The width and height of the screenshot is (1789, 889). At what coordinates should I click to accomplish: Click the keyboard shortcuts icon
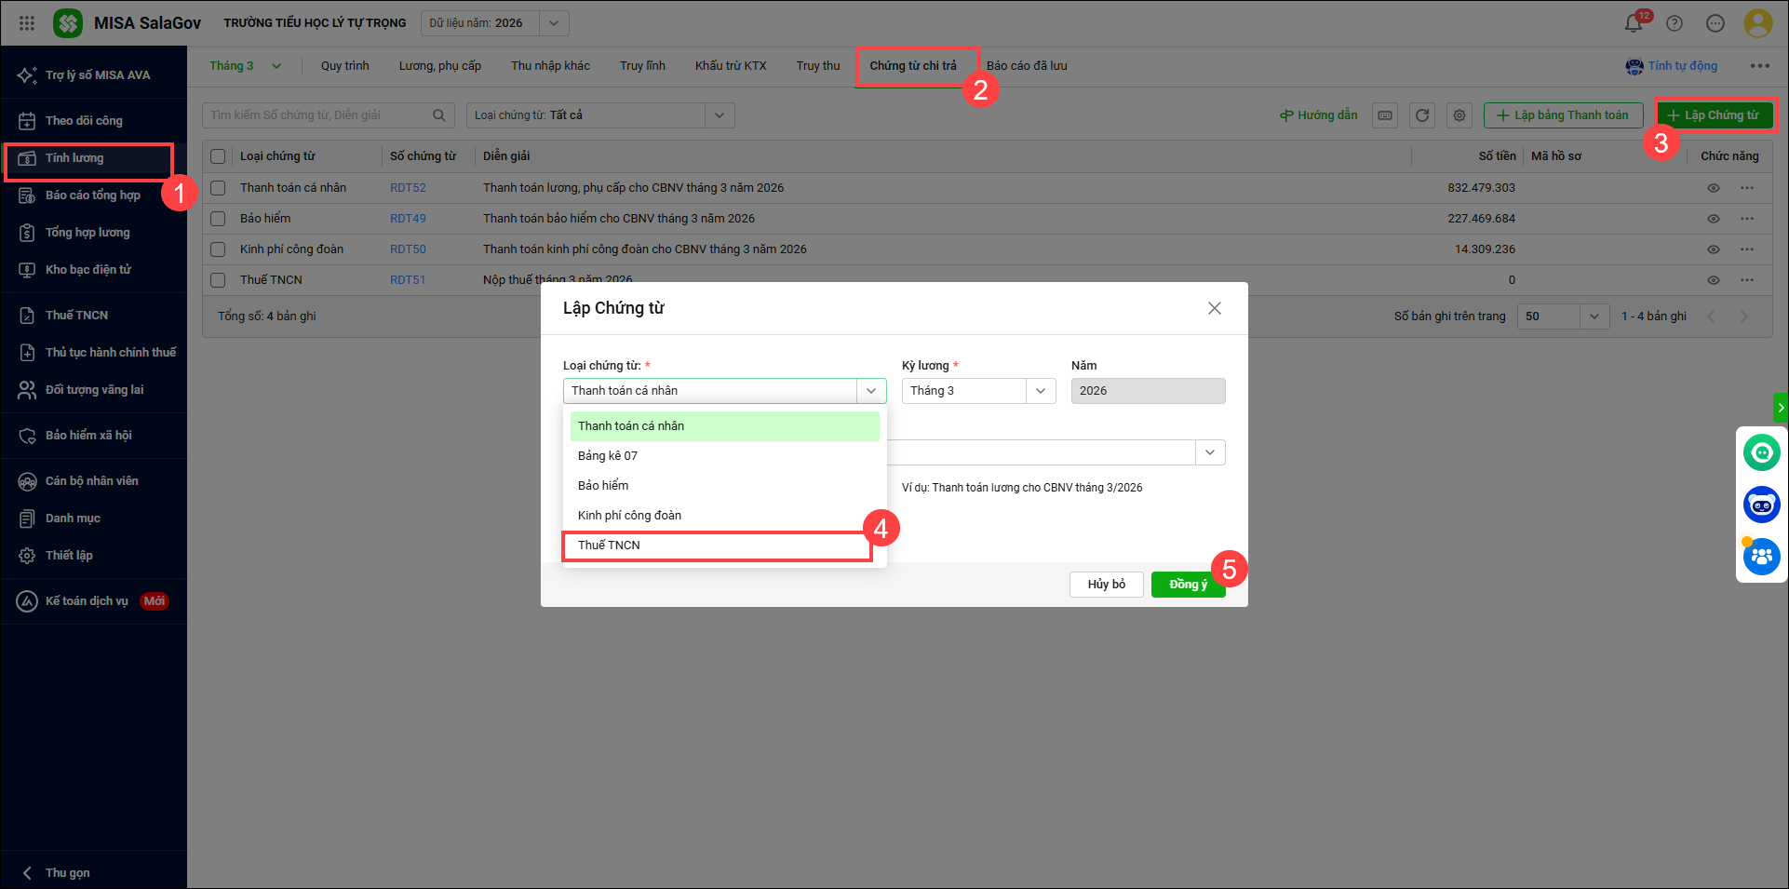click(1385, 115)
